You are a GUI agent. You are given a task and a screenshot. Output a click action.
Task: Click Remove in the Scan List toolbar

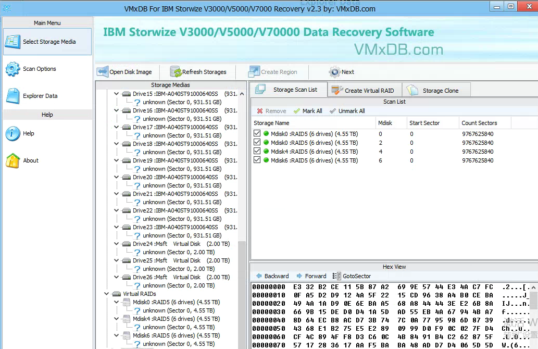click(x=271, y=111)
